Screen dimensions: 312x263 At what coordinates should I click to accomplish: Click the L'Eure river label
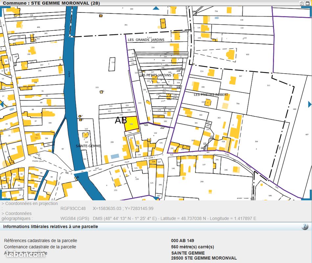pos(69,74)
